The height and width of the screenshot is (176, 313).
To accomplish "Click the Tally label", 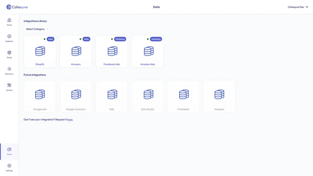I will click(112, 110).
